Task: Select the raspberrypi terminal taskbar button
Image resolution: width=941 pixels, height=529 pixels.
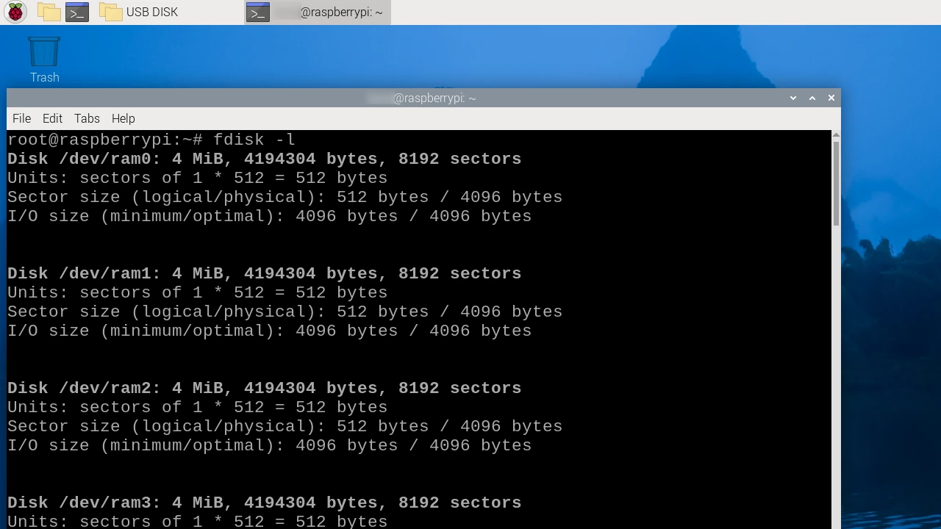Action: (317, 12)
